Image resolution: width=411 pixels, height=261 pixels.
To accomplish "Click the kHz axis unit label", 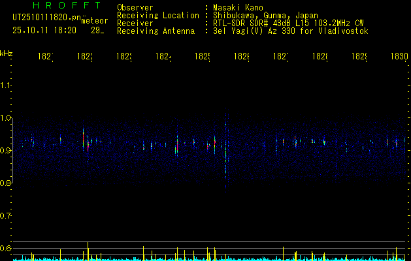I will click(6, 54).
